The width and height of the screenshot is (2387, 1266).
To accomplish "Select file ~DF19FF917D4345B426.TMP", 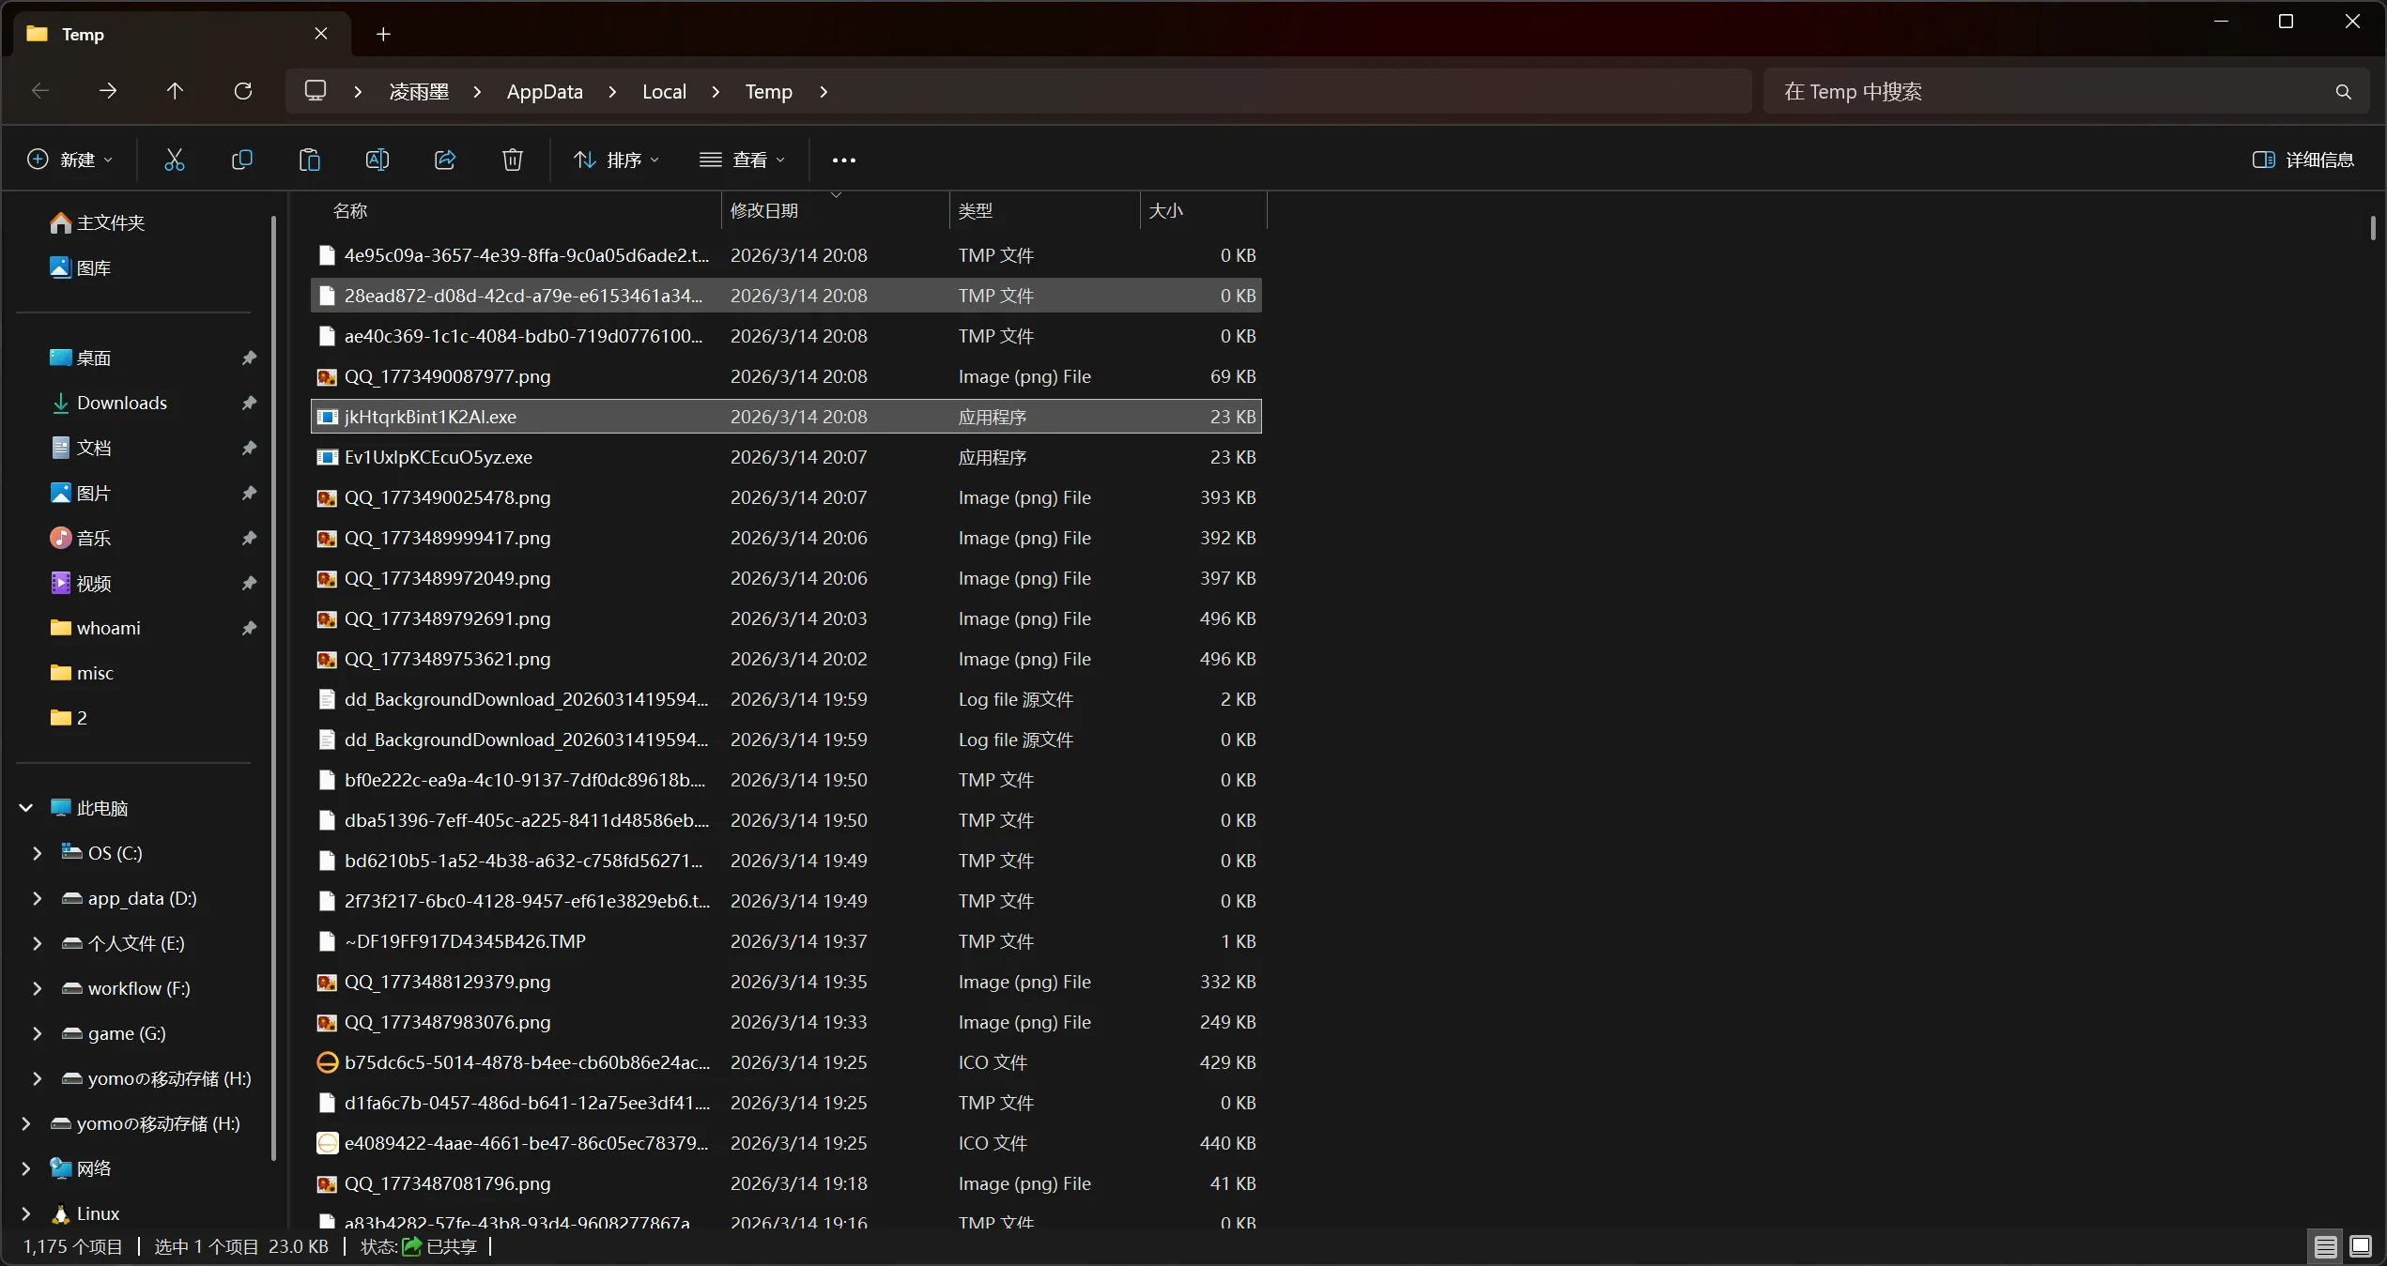I will point(786,941).
